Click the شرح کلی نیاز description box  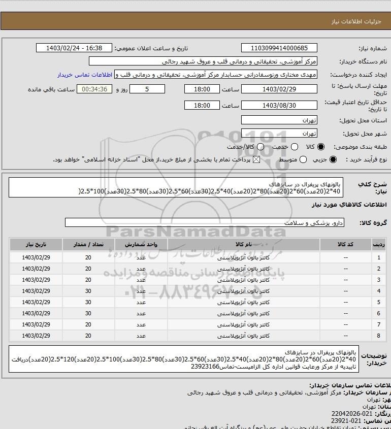coord(176,187)
